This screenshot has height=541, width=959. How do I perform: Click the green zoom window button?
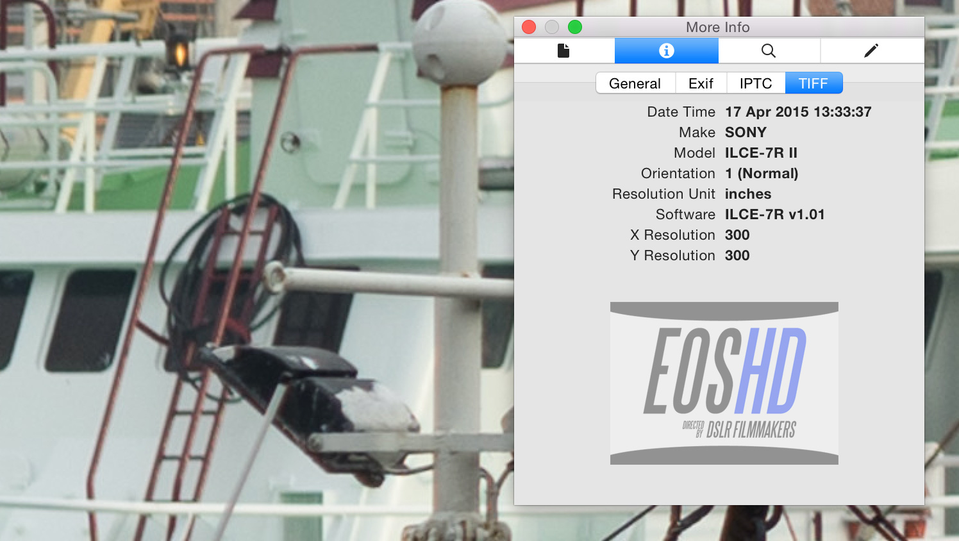point(575,27)
